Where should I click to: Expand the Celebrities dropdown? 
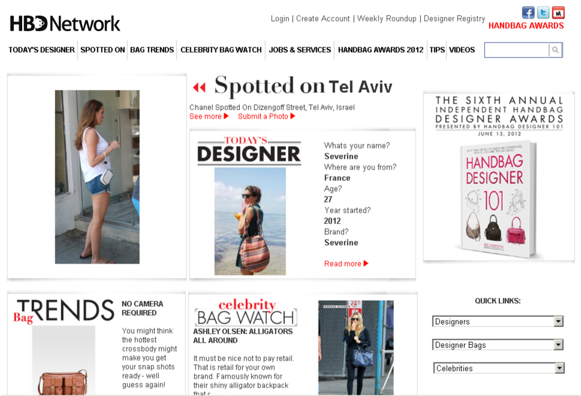tap(559, 368)
